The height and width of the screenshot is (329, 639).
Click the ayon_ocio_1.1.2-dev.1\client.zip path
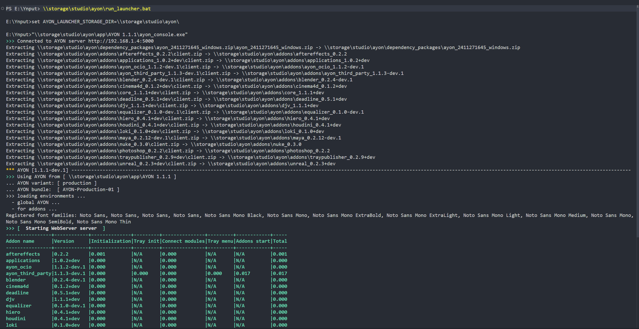[x=124, y=67]
